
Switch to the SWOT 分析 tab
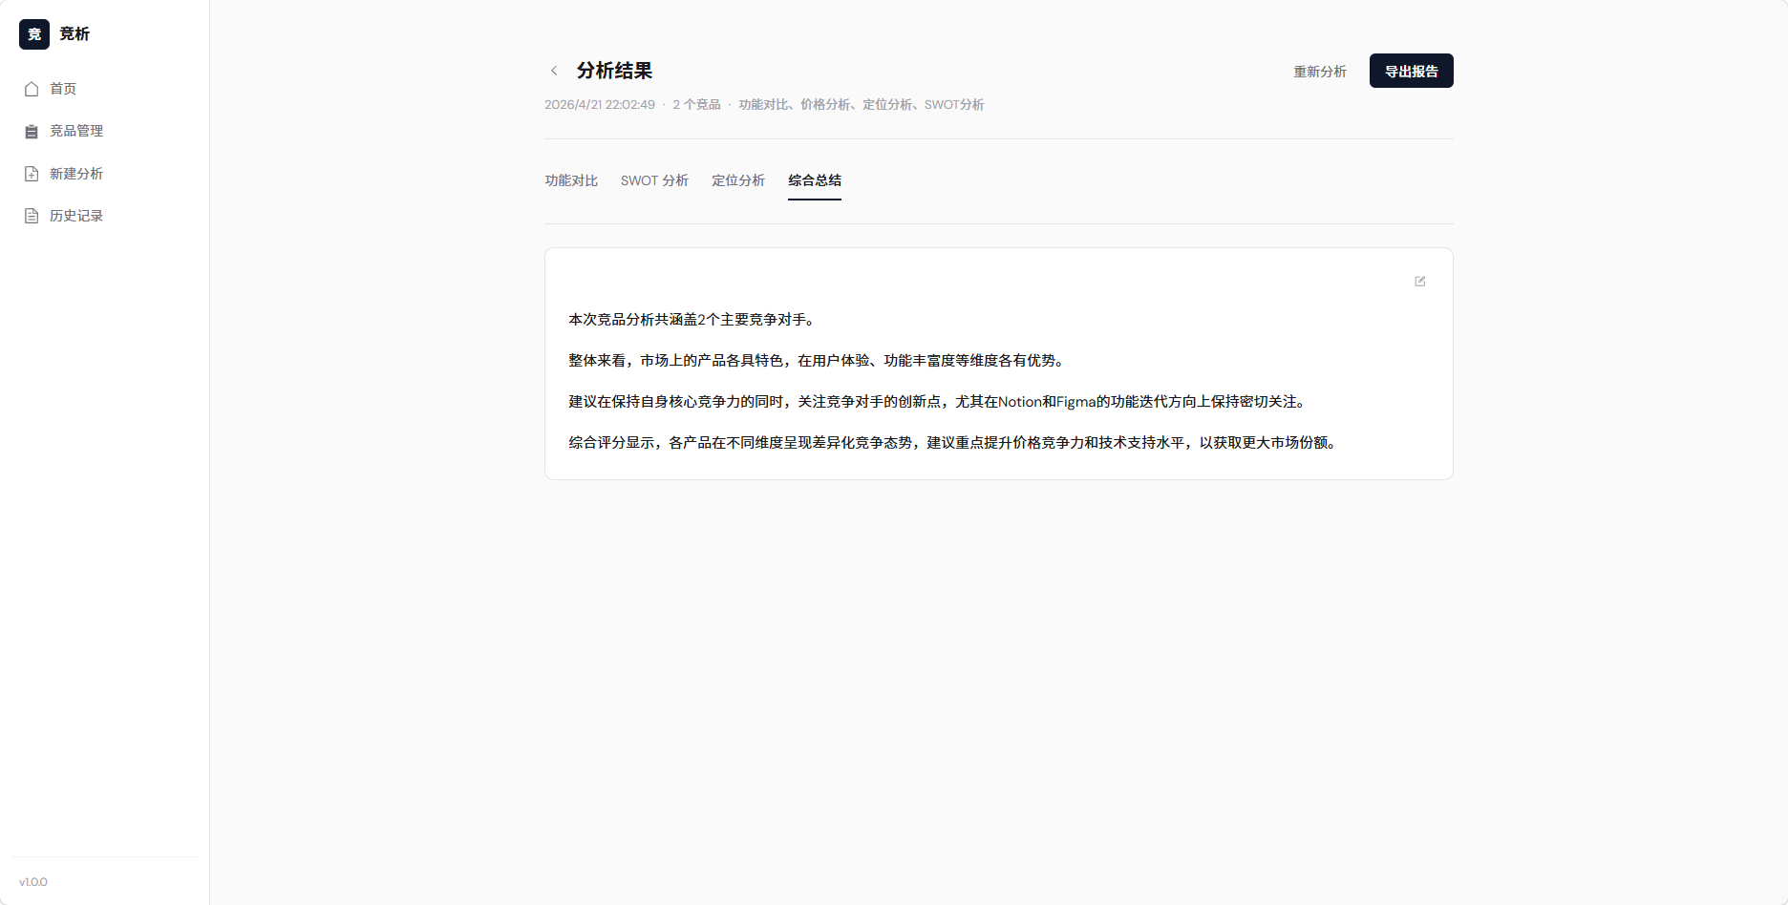(654, 180)
